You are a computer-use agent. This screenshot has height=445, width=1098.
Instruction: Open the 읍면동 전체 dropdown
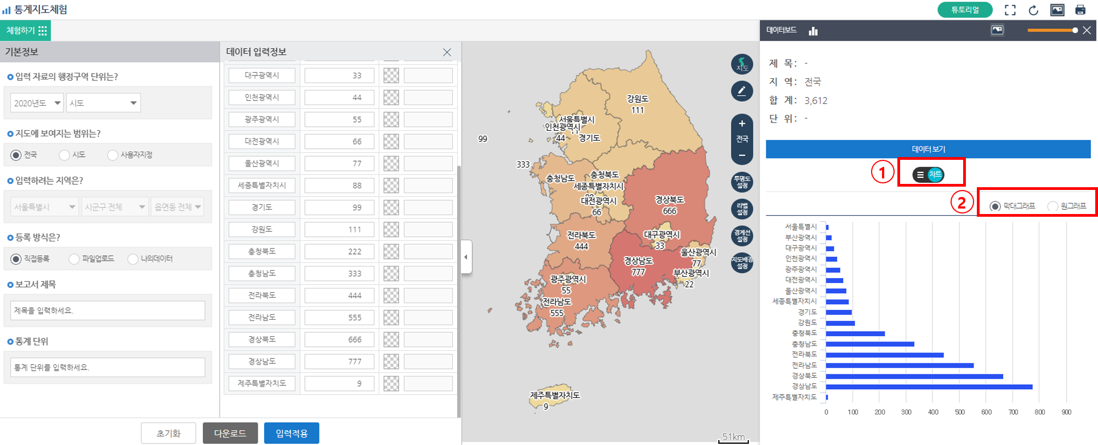tap(178, 207)
